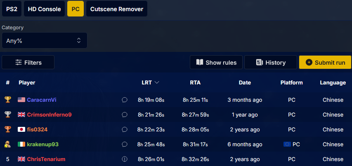Click the Submit run button
The width and height of the screenshot is (352, 166).
tap(325, 63)
